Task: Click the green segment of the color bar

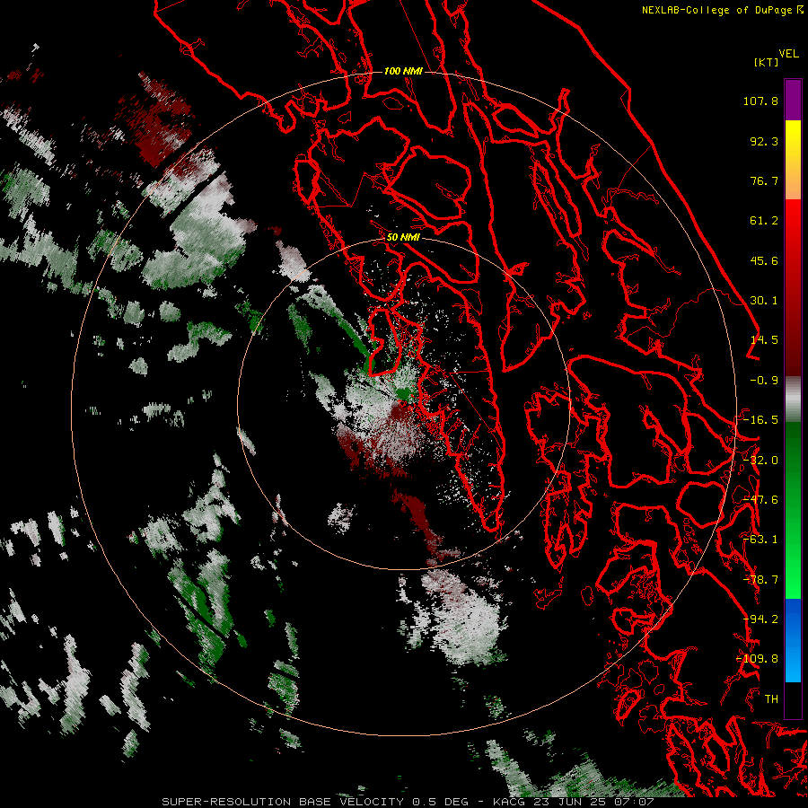Action: click(793, 510)
